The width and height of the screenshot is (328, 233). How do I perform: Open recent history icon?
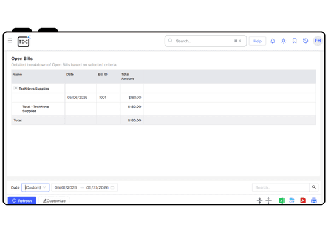[x=306, y=41]
